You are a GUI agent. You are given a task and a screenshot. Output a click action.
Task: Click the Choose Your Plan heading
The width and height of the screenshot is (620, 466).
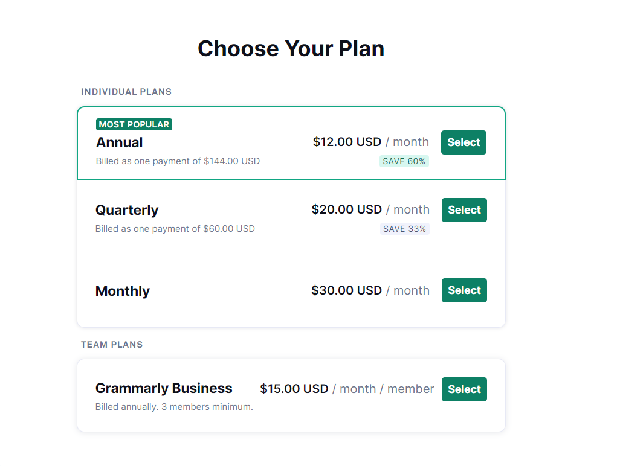[x=291, y=48]
